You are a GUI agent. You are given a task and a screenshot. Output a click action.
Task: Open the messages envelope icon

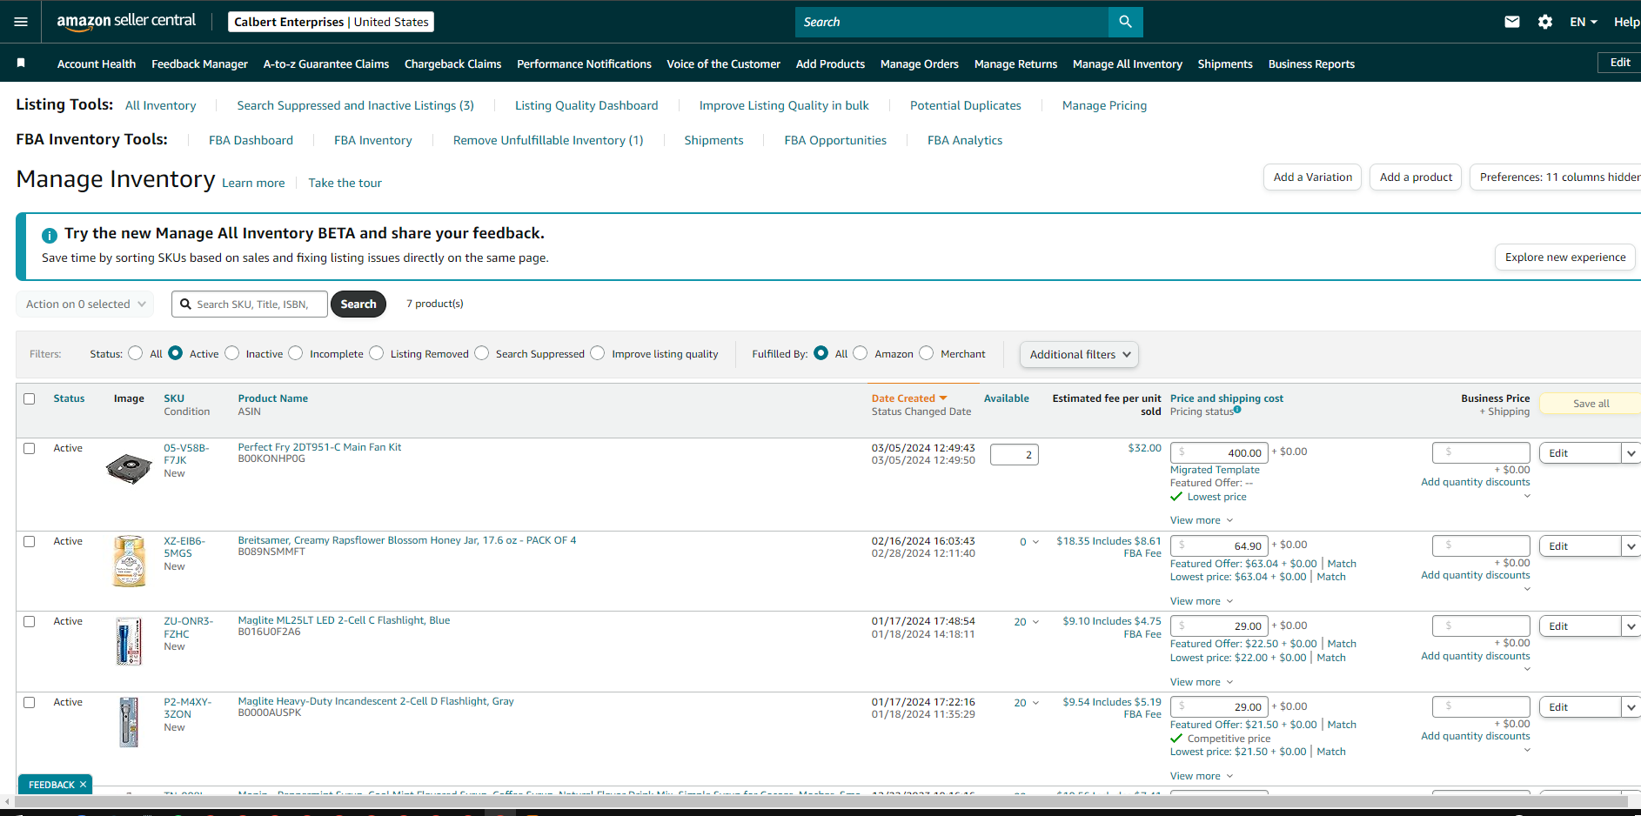pyautogui.click(x=1512, y=22)
